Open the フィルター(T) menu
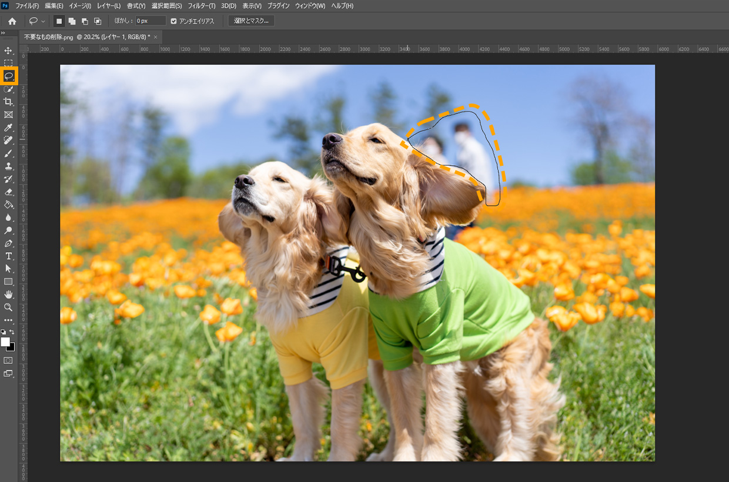729x482 pixels. point(202,5)
